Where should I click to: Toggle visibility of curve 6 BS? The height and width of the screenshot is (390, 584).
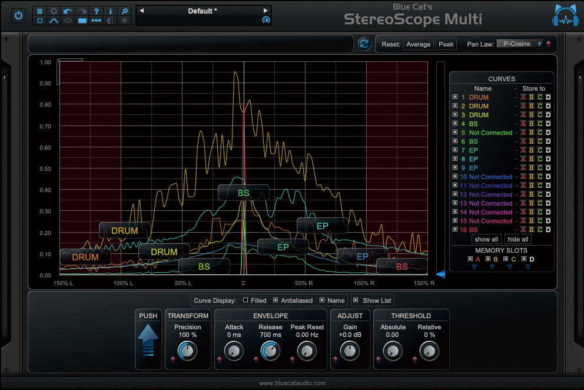(x=455, y=141)
